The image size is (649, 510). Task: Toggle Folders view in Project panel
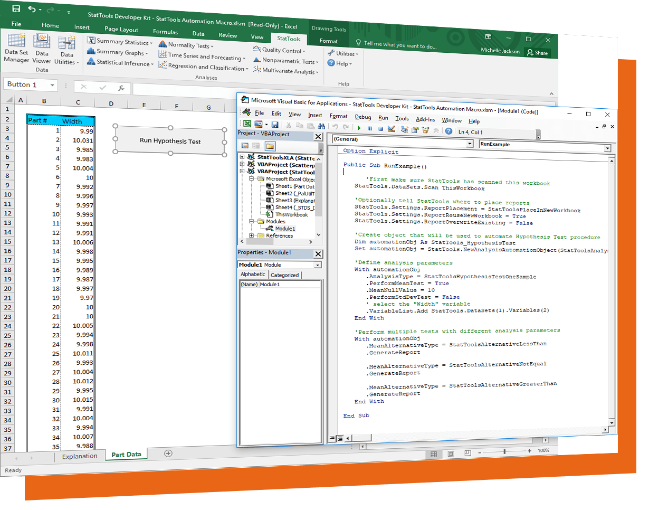(x=270, y=146)
